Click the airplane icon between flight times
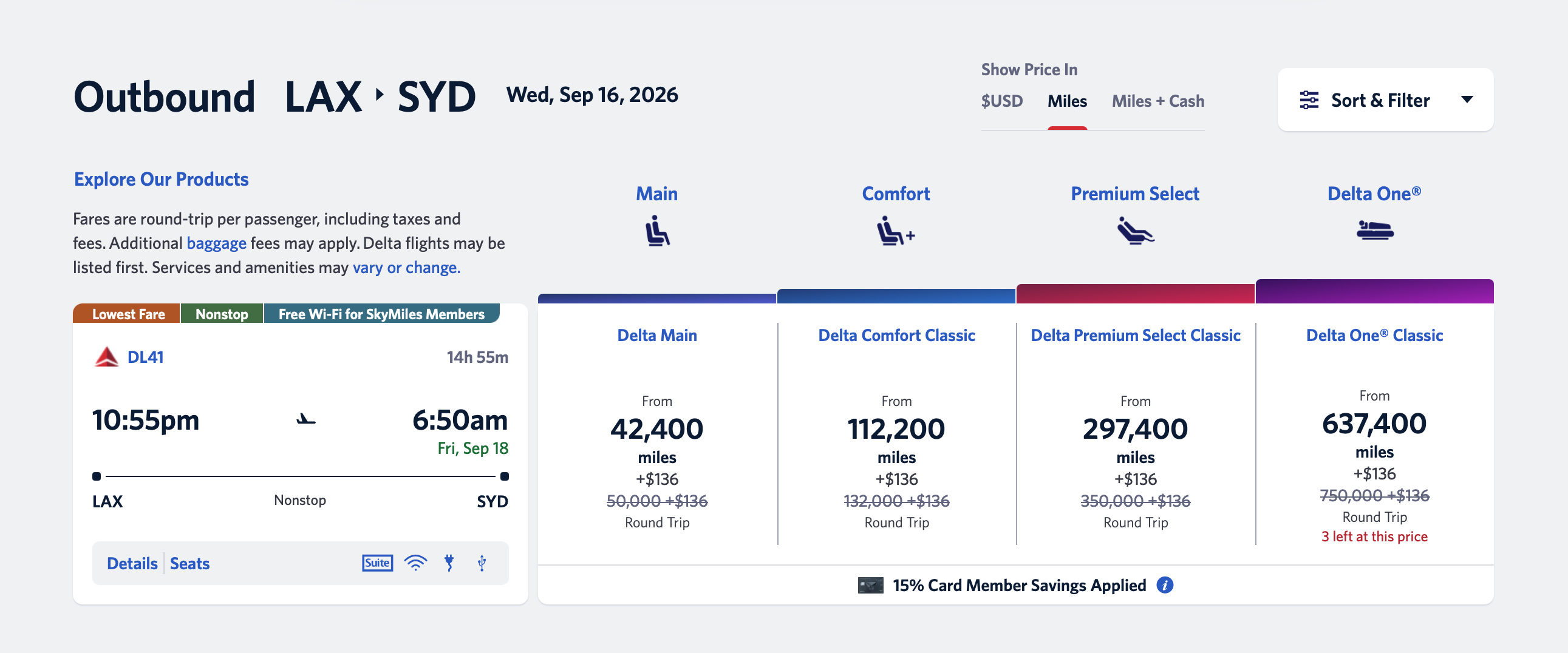The height and width of the screenshot is (653, 1568). click(306, 419)
